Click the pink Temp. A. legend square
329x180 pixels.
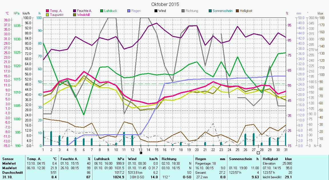point(47,11)
